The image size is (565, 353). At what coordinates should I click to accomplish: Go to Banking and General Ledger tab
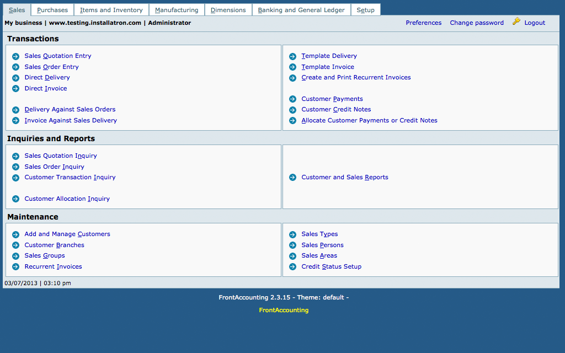coord(301,10)
